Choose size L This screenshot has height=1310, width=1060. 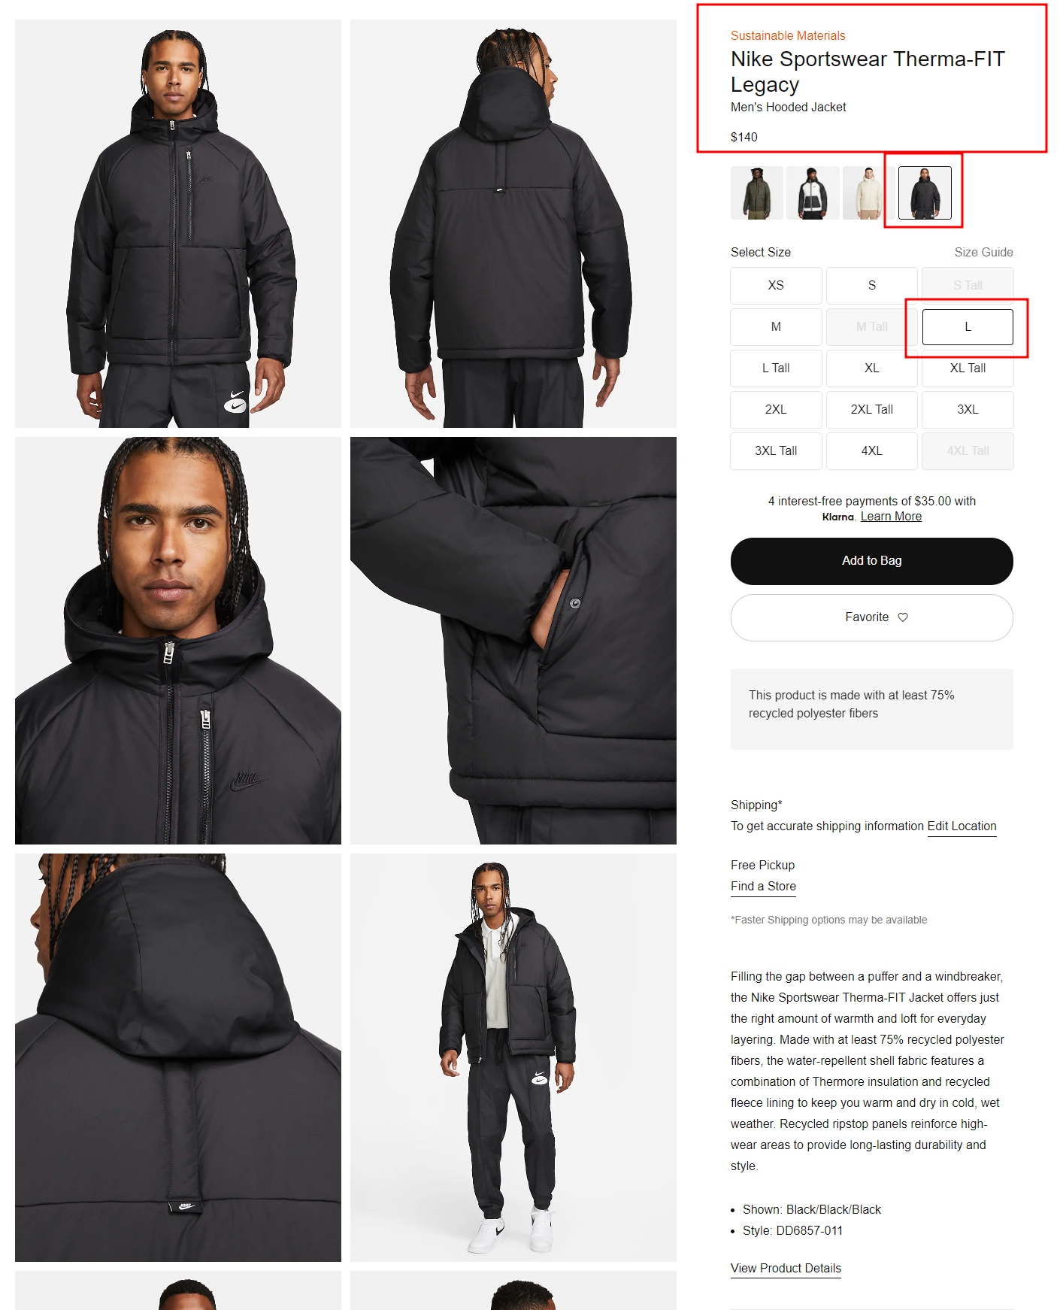[968, 327]
